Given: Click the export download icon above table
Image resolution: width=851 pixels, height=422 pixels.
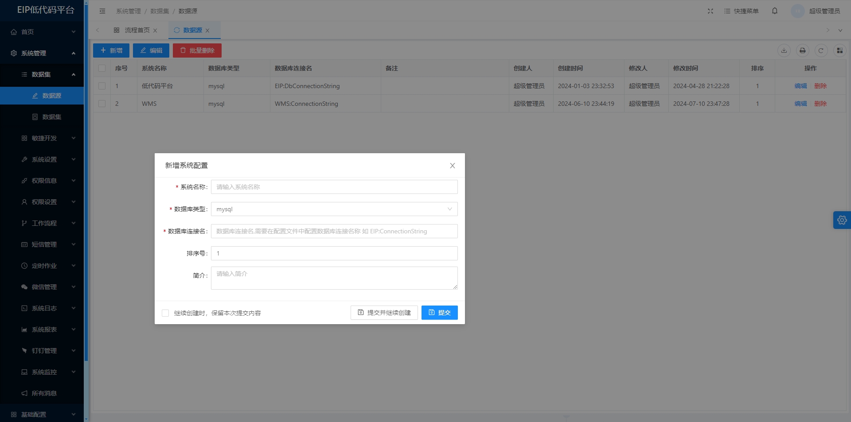Looking at the screenshot, I should (784, 50).
